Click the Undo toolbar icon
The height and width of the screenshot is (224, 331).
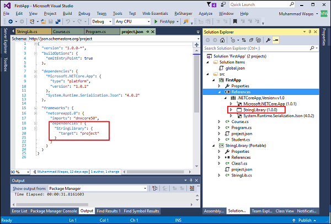point(68,22)
